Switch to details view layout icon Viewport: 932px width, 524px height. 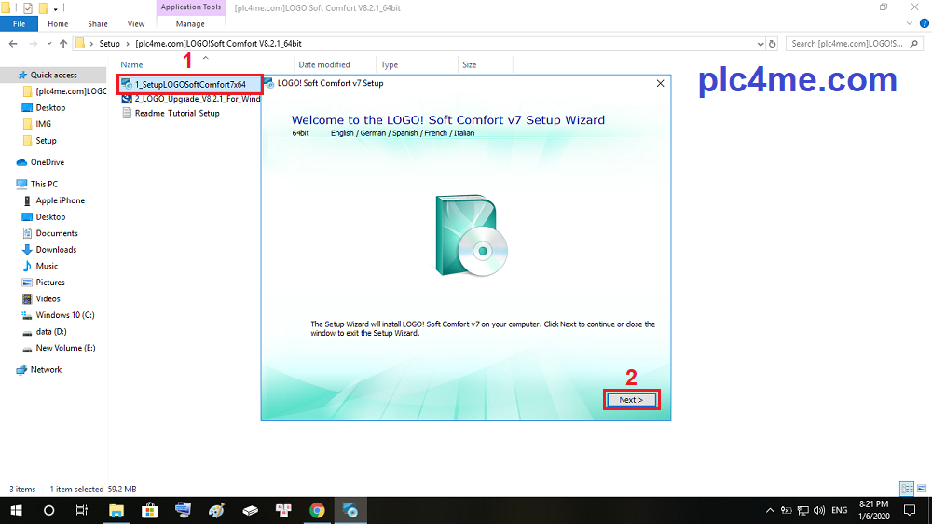pyautogui.click(x=907, y=489)
